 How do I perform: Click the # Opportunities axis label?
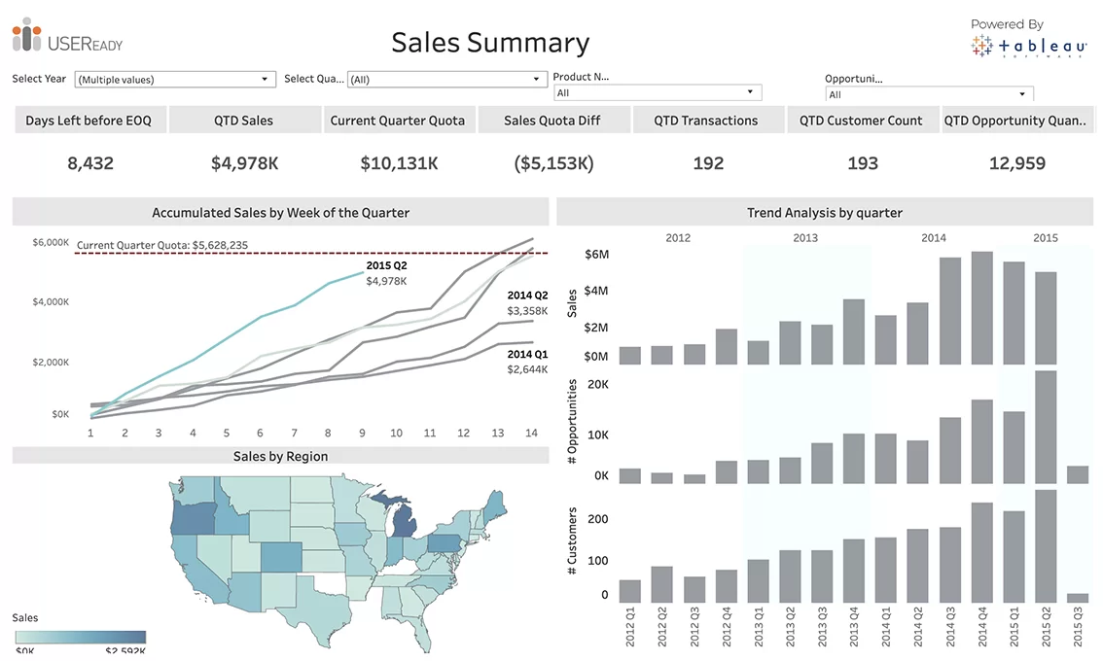point(572,421)
